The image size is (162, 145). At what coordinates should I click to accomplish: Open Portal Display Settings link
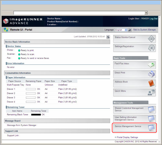pyautogui.click(x=127, y=137)
